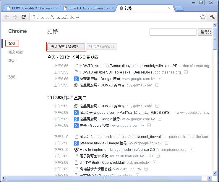Open a new tab with the new tab button

click(x=179, y=9)
